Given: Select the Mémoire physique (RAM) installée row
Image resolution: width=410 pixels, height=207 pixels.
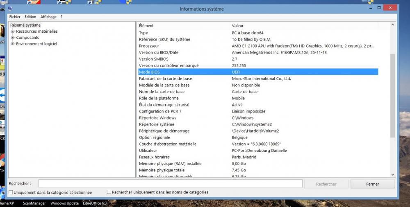Looking at the screenshot, I should (258, 164).
